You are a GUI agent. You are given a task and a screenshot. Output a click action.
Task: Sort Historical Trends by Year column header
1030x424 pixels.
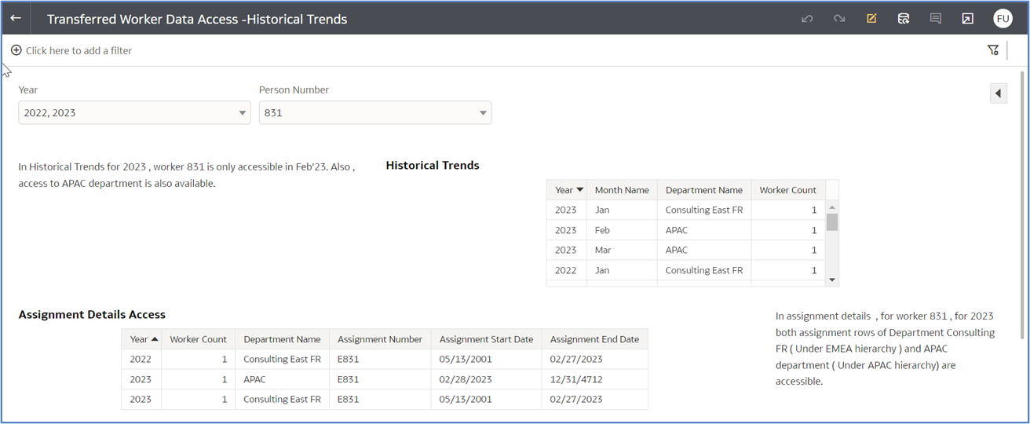pos(568,190)
